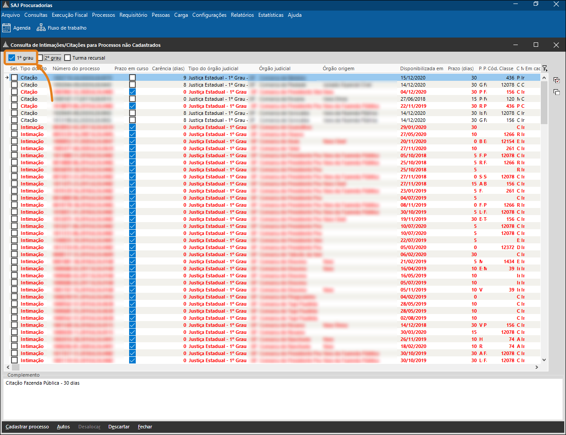Open Fluxo de trabalho workflow icon

tap(41, 28)
